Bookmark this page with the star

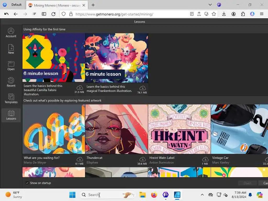pyautogui.click(x=214, y=14)
